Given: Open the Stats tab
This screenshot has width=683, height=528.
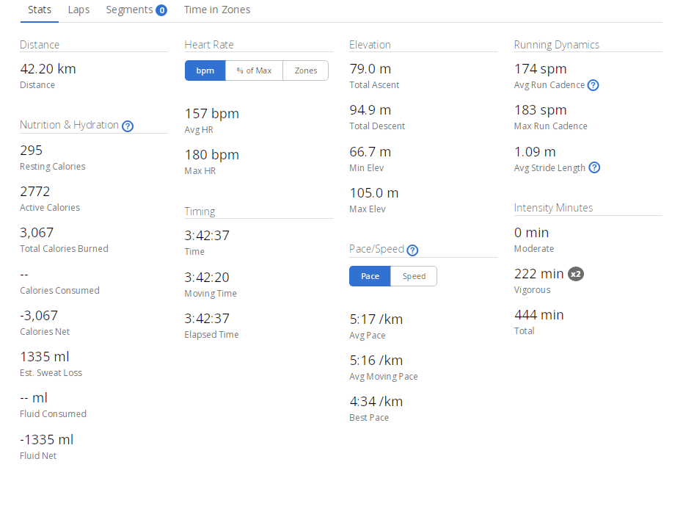Looking at the screenshot, I should 40,10.
